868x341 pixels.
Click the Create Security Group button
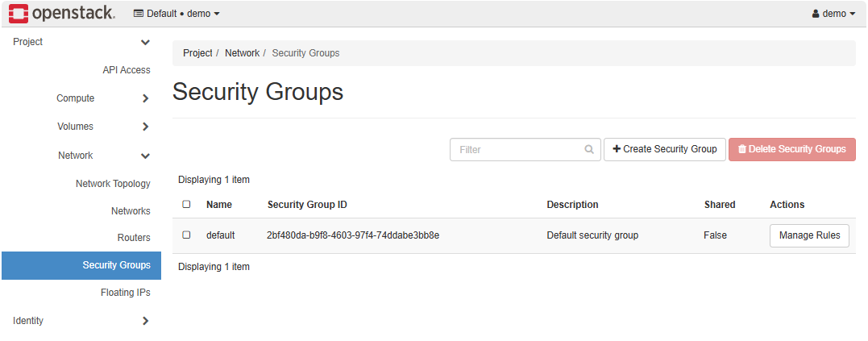click(664, 149)
